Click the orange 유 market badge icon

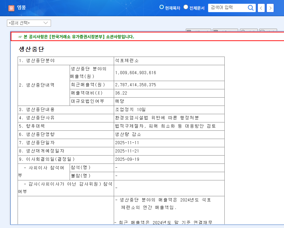tap(11, 8)
